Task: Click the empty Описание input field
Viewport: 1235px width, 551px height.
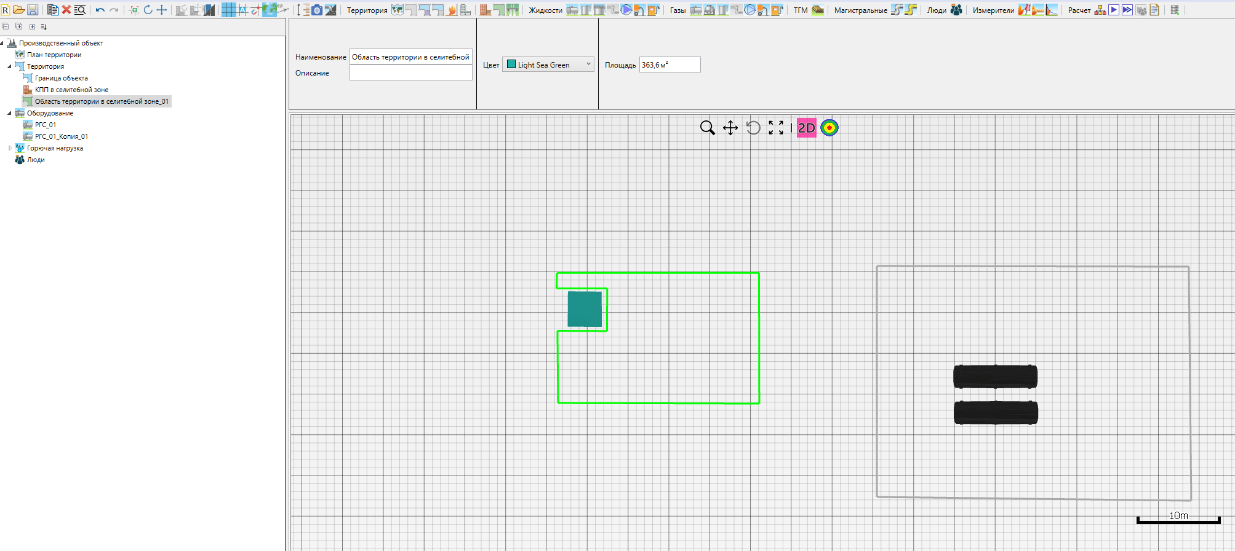Action: pos(410,73)
